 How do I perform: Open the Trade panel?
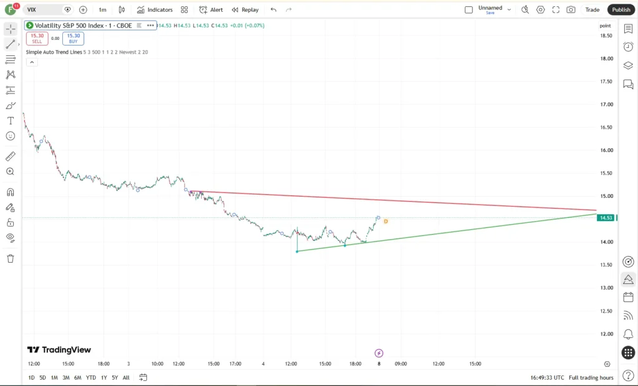(592, 10)
